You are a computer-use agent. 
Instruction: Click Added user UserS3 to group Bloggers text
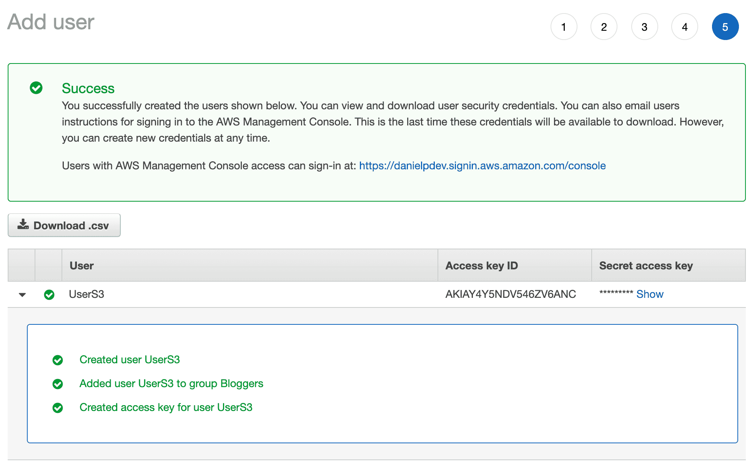pos(171,384)
